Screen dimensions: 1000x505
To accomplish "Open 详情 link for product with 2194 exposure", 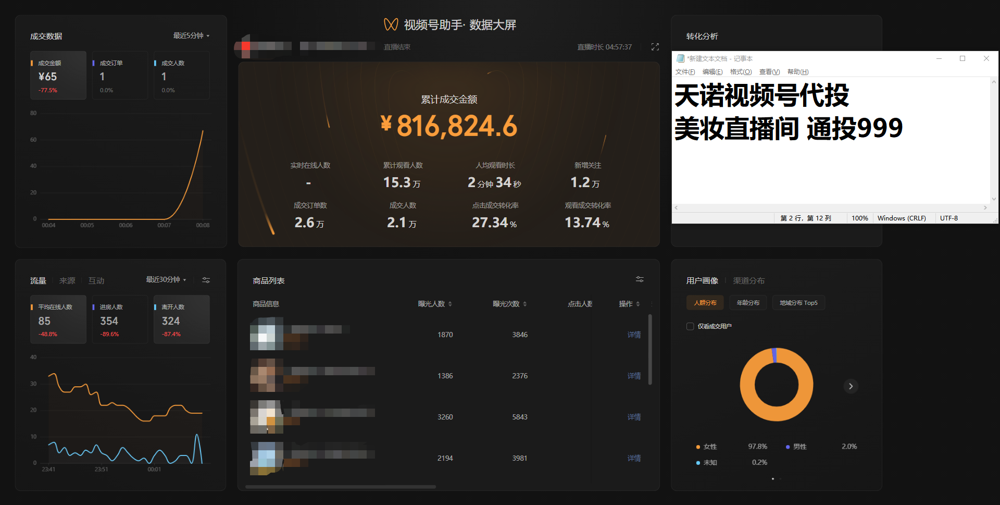I will click(x=634, y=458).
